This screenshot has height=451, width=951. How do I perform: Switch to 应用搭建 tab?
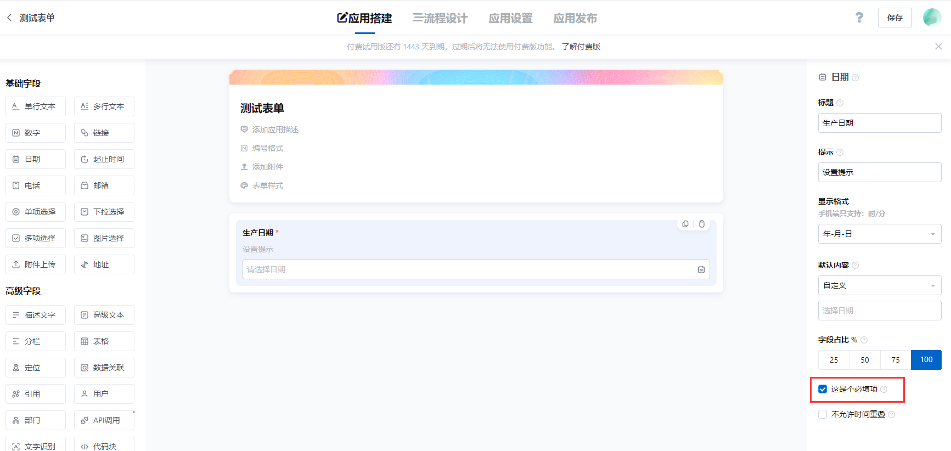tap(364, 18)
